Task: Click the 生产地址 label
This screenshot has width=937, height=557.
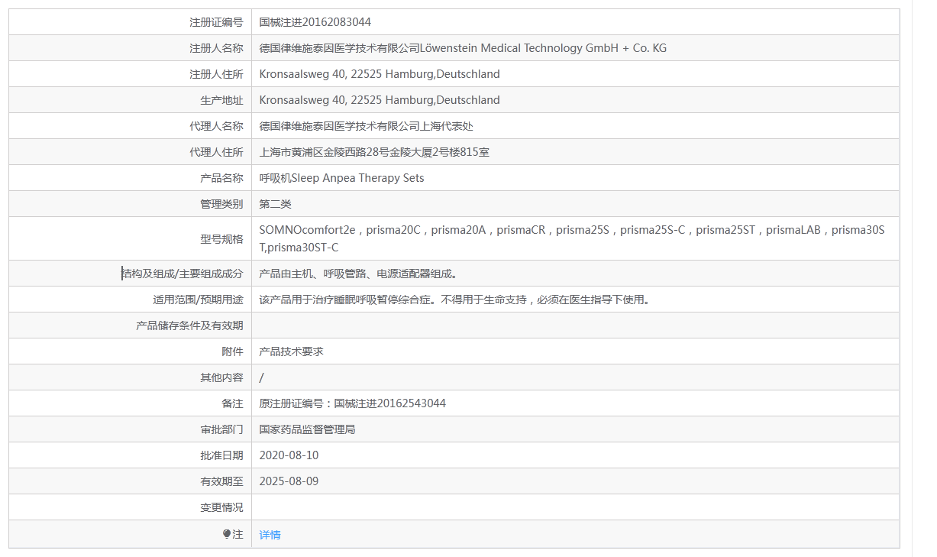Action: point(221,100)
